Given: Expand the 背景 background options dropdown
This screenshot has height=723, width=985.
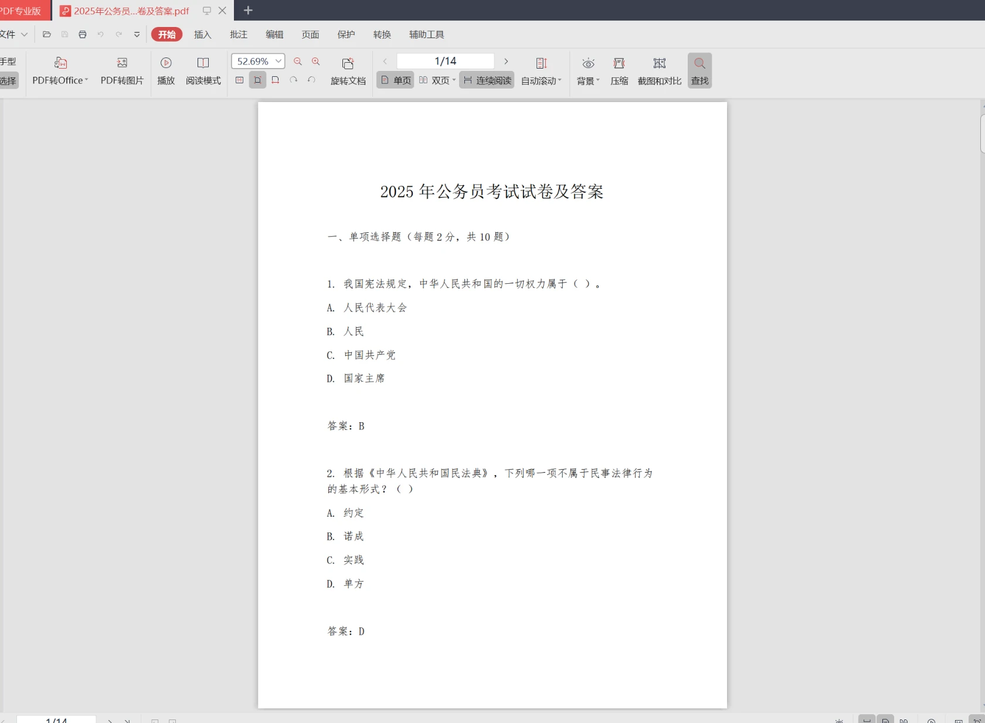Looking at the screenshot, I should click(x=587, y=80).
